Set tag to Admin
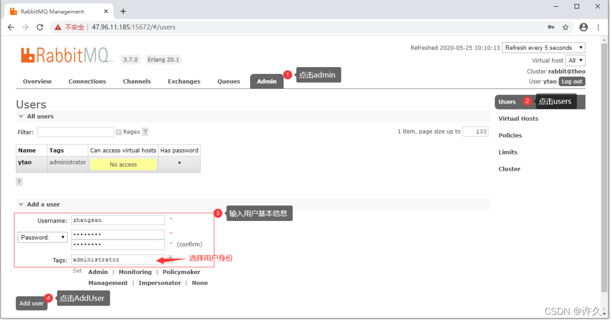This screenshot has width=612, height=321. tap(98, 272)
